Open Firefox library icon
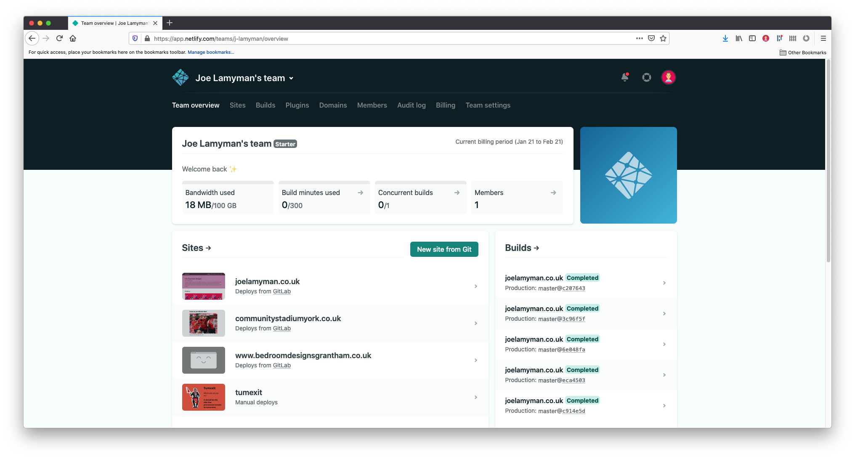The width and height of the screenshot is (855, 459). click(739, 38)
